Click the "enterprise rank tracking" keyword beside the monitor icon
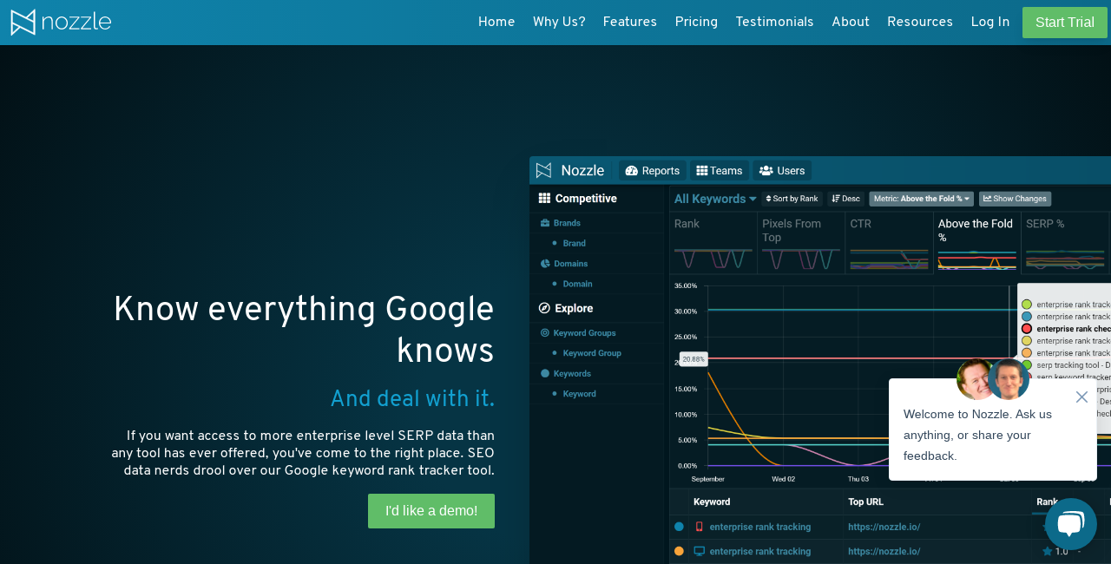Image resolution: width=1111 pixels, height=564 pixels. point(759,551)
